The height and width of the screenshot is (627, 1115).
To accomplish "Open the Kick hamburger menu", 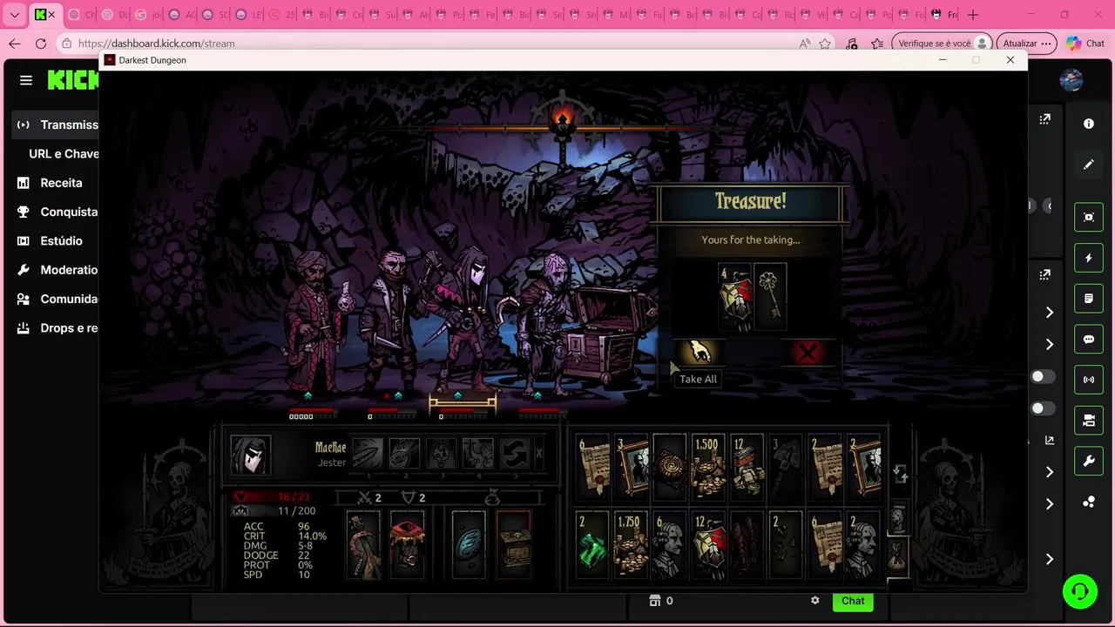I will pyautogui.click(x=26, y=80).
